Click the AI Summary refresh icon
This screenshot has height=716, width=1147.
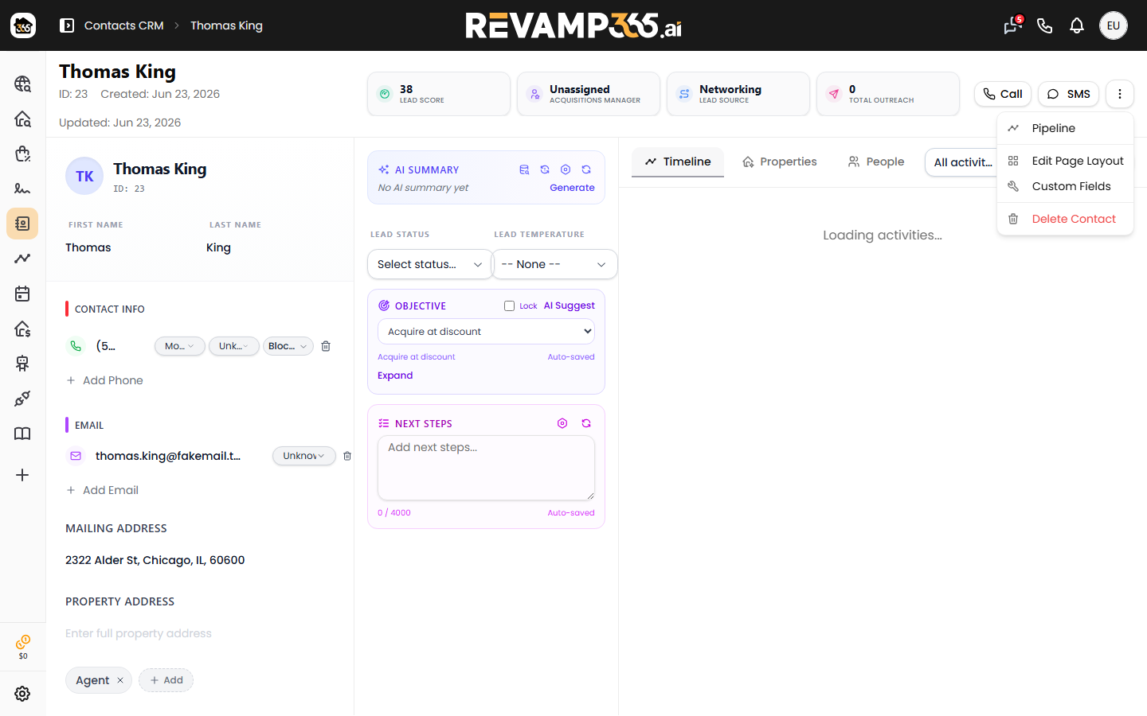tap(586, 169)
